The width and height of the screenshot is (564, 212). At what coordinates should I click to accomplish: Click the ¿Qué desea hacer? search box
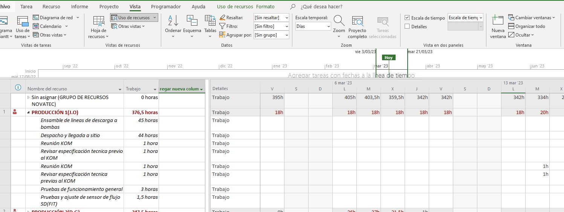click(x=322, y=7)
